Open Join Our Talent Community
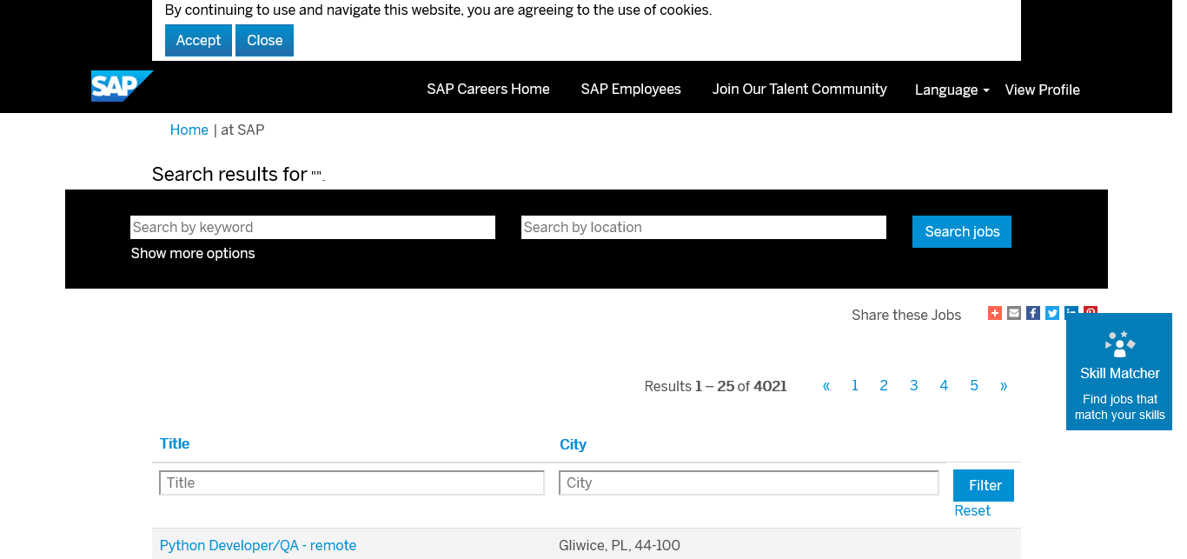The image size is (1187, 559). (799, 89)
